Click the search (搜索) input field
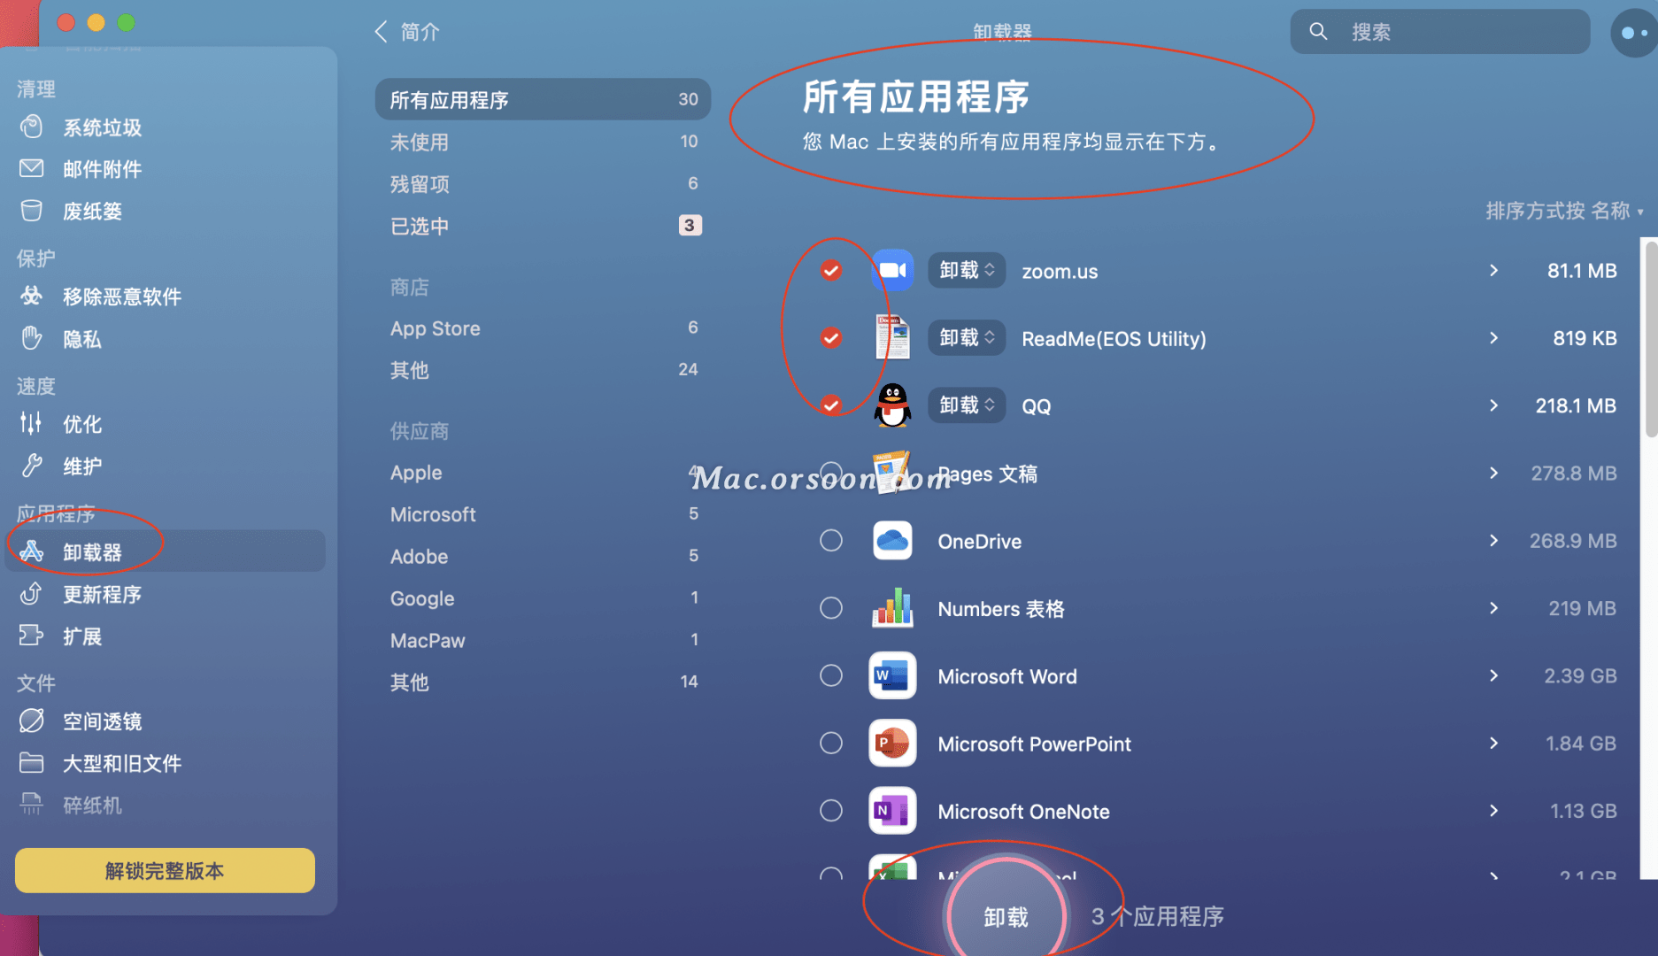Viewport: 1658px width, 956px height. (1440, 32)
